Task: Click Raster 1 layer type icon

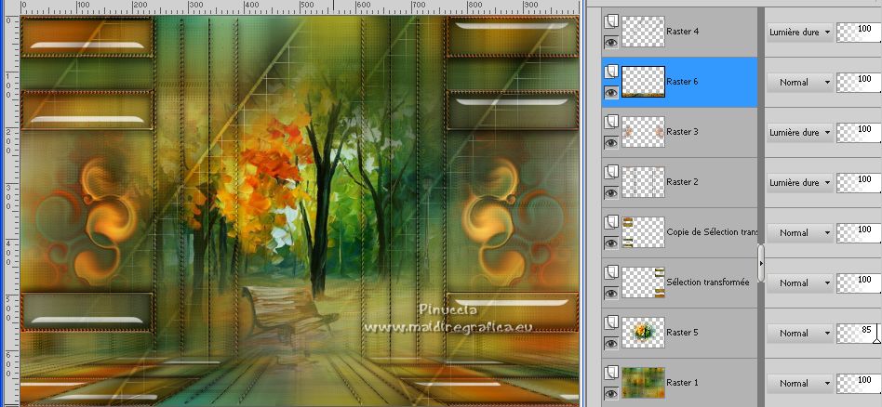Action: pos(611,374)
